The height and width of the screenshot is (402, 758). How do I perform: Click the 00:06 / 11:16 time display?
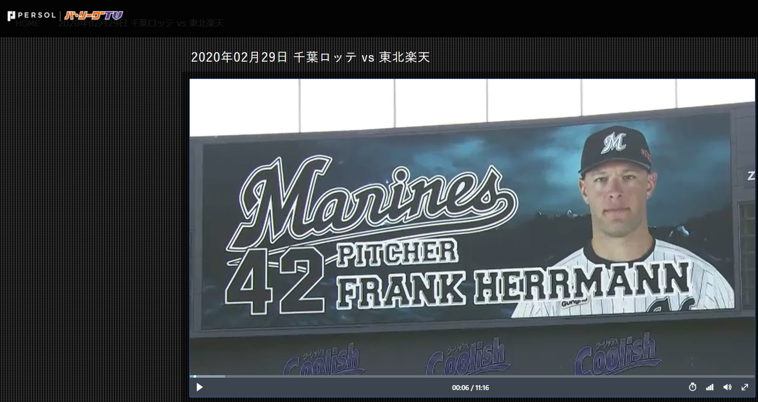click(470, 388)
